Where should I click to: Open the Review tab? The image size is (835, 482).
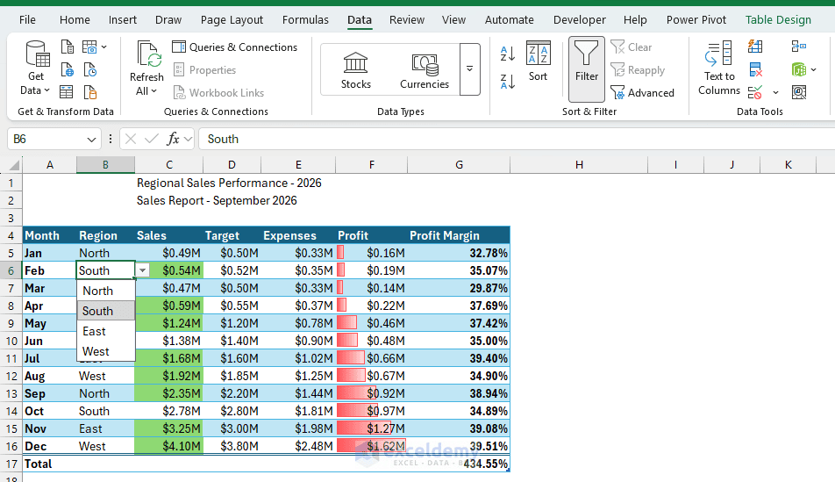[407, 19]
